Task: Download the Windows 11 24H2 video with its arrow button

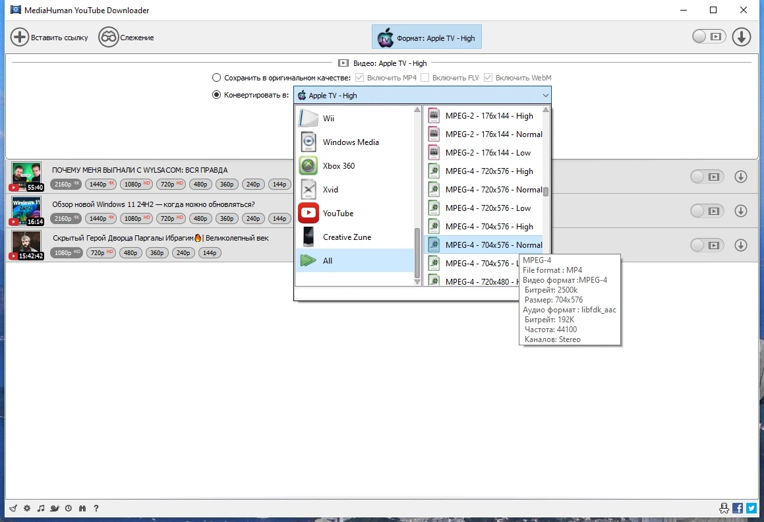Action: pos(741,211)
